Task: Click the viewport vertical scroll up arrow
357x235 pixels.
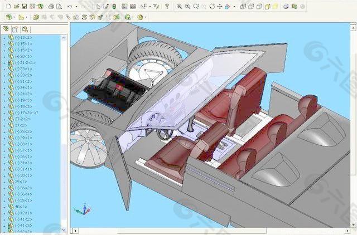Action: click(353, 28)
